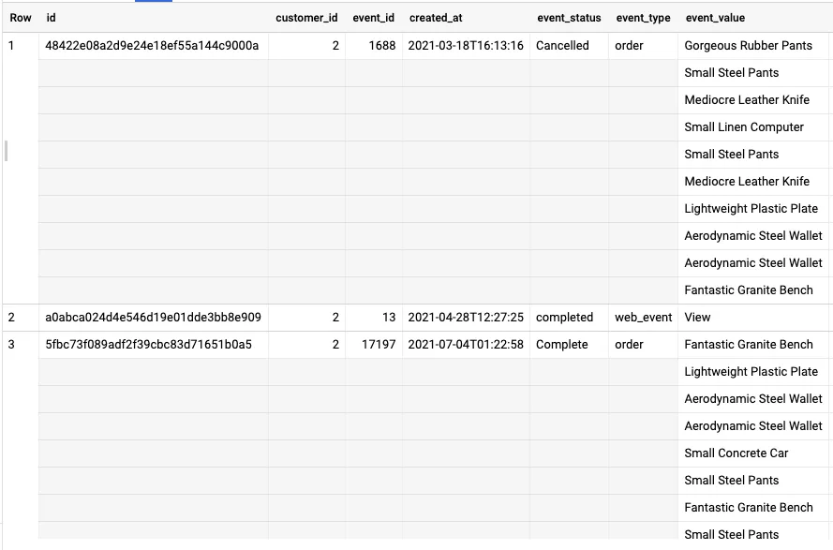Select event_id value 1688

(x=382, y=46)
